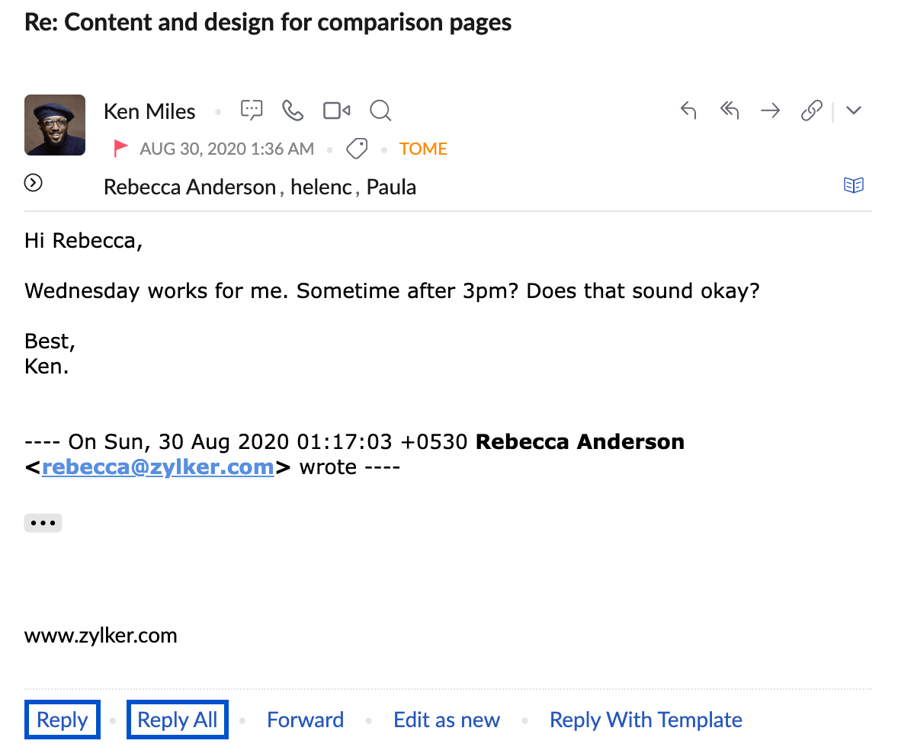Viewport: 898px width, 747px height.
Task: Select Reply With Template
Action: point(646,720)
